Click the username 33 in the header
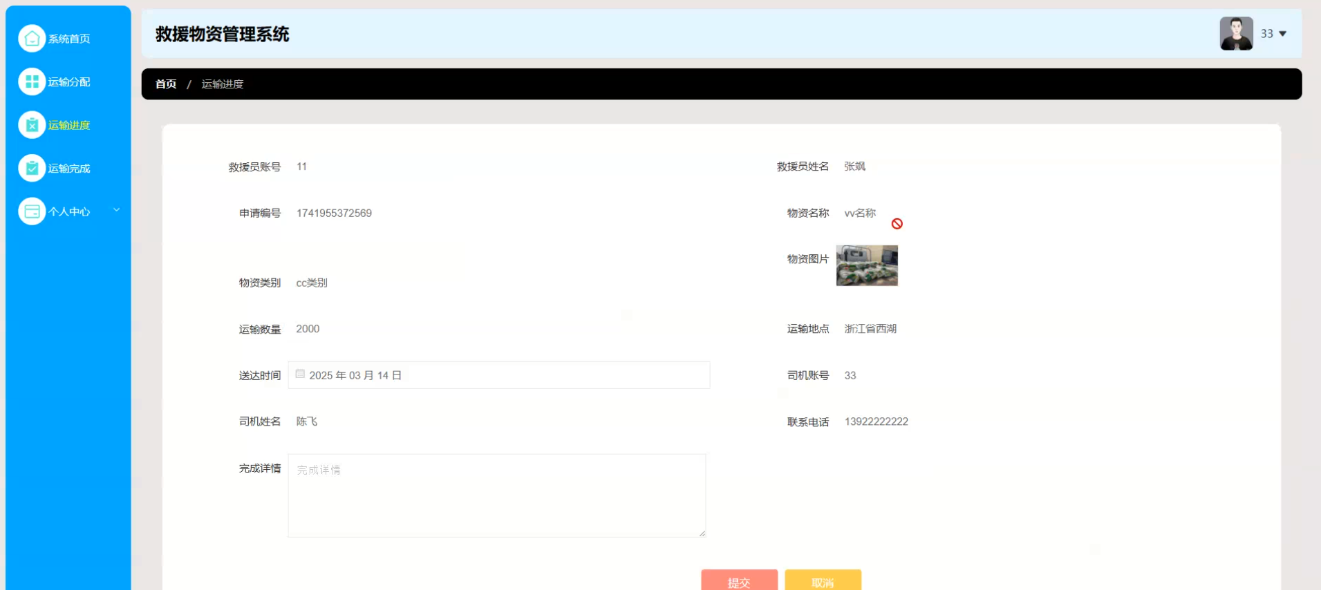Viewport: 1321px width, 590px height. [x=1266, y=34]
